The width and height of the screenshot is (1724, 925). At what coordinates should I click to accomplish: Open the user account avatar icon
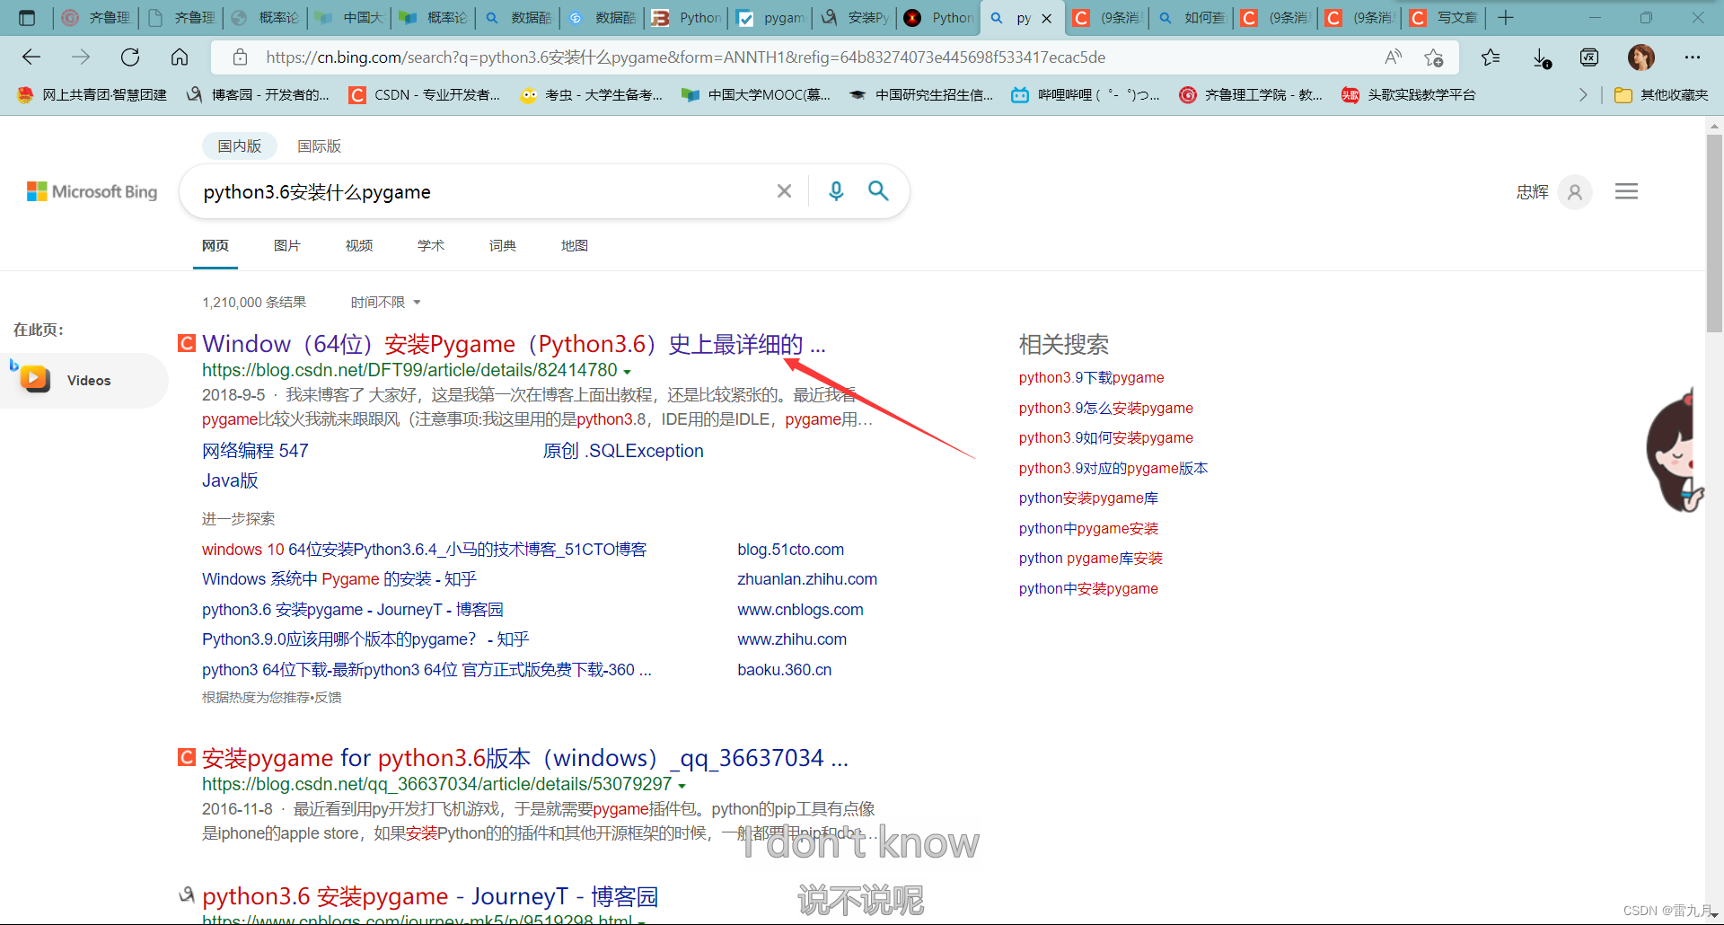tap(1575, 191)
